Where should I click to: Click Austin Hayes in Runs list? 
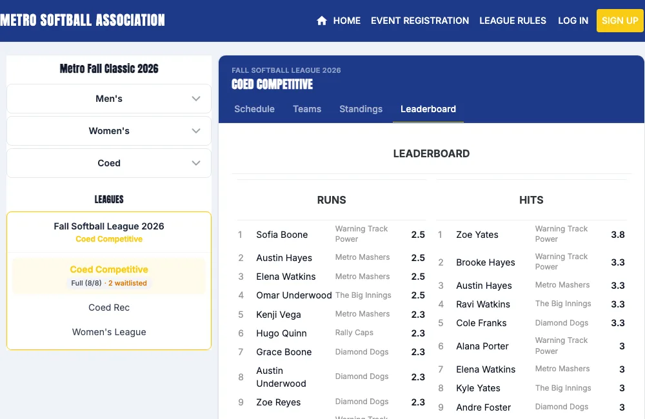(284, 258)
